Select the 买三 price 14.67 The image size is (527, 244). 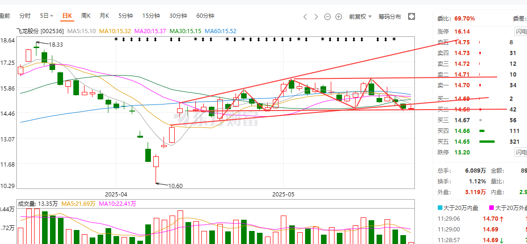pos(462,120)
